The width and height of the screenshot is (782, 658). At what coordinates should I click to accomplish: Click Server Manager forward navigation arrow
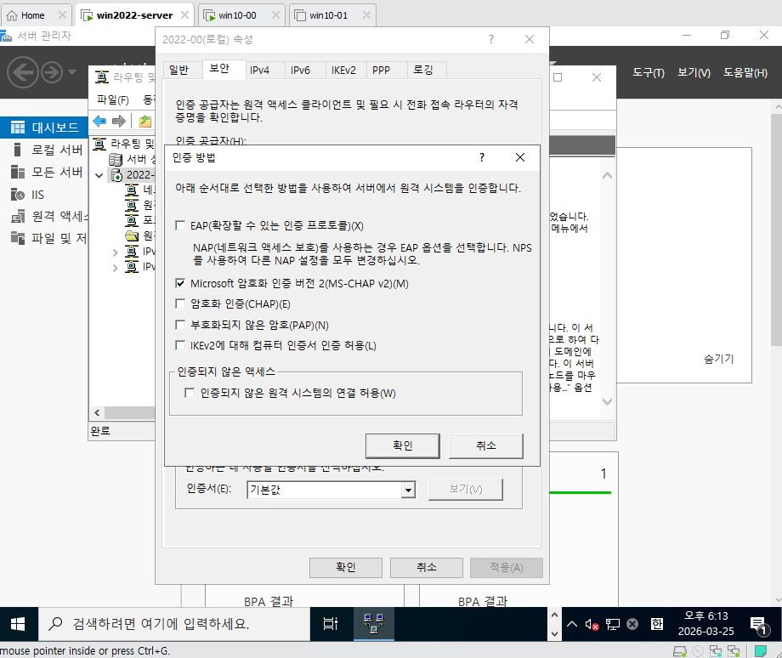(x=52, y=72)
